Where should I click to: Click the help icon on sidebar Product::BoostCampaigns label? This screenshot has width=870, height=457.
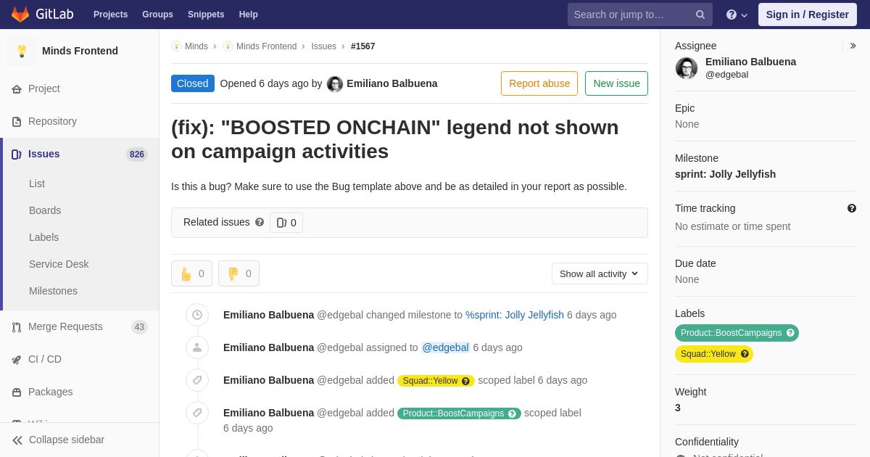pos(790,333)
